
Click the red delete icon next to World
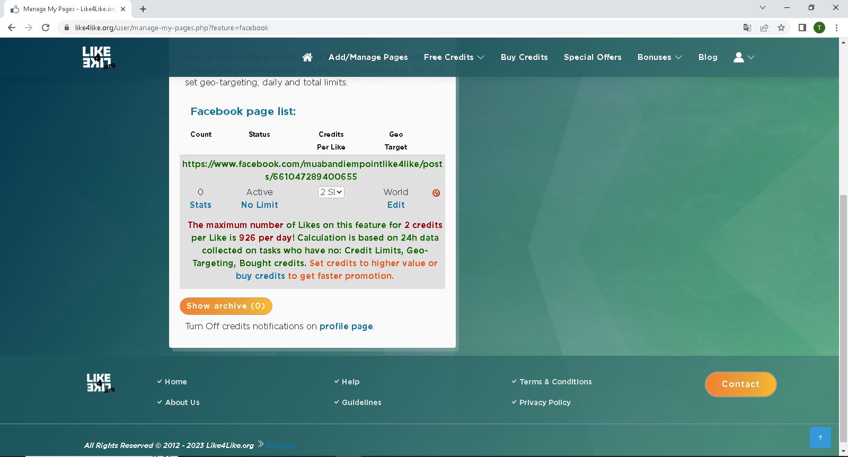click(436, 193)
